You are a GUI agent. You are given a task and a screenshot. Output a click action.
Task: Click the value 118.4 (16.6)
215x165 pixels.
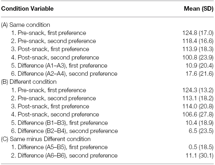(198, 41)
